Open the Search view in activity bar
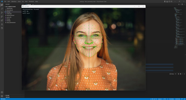Viewport: 186px width, 100px height. (x=2, y=9)
